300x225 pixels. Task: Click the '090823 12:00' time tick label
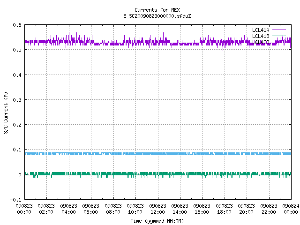157,209
